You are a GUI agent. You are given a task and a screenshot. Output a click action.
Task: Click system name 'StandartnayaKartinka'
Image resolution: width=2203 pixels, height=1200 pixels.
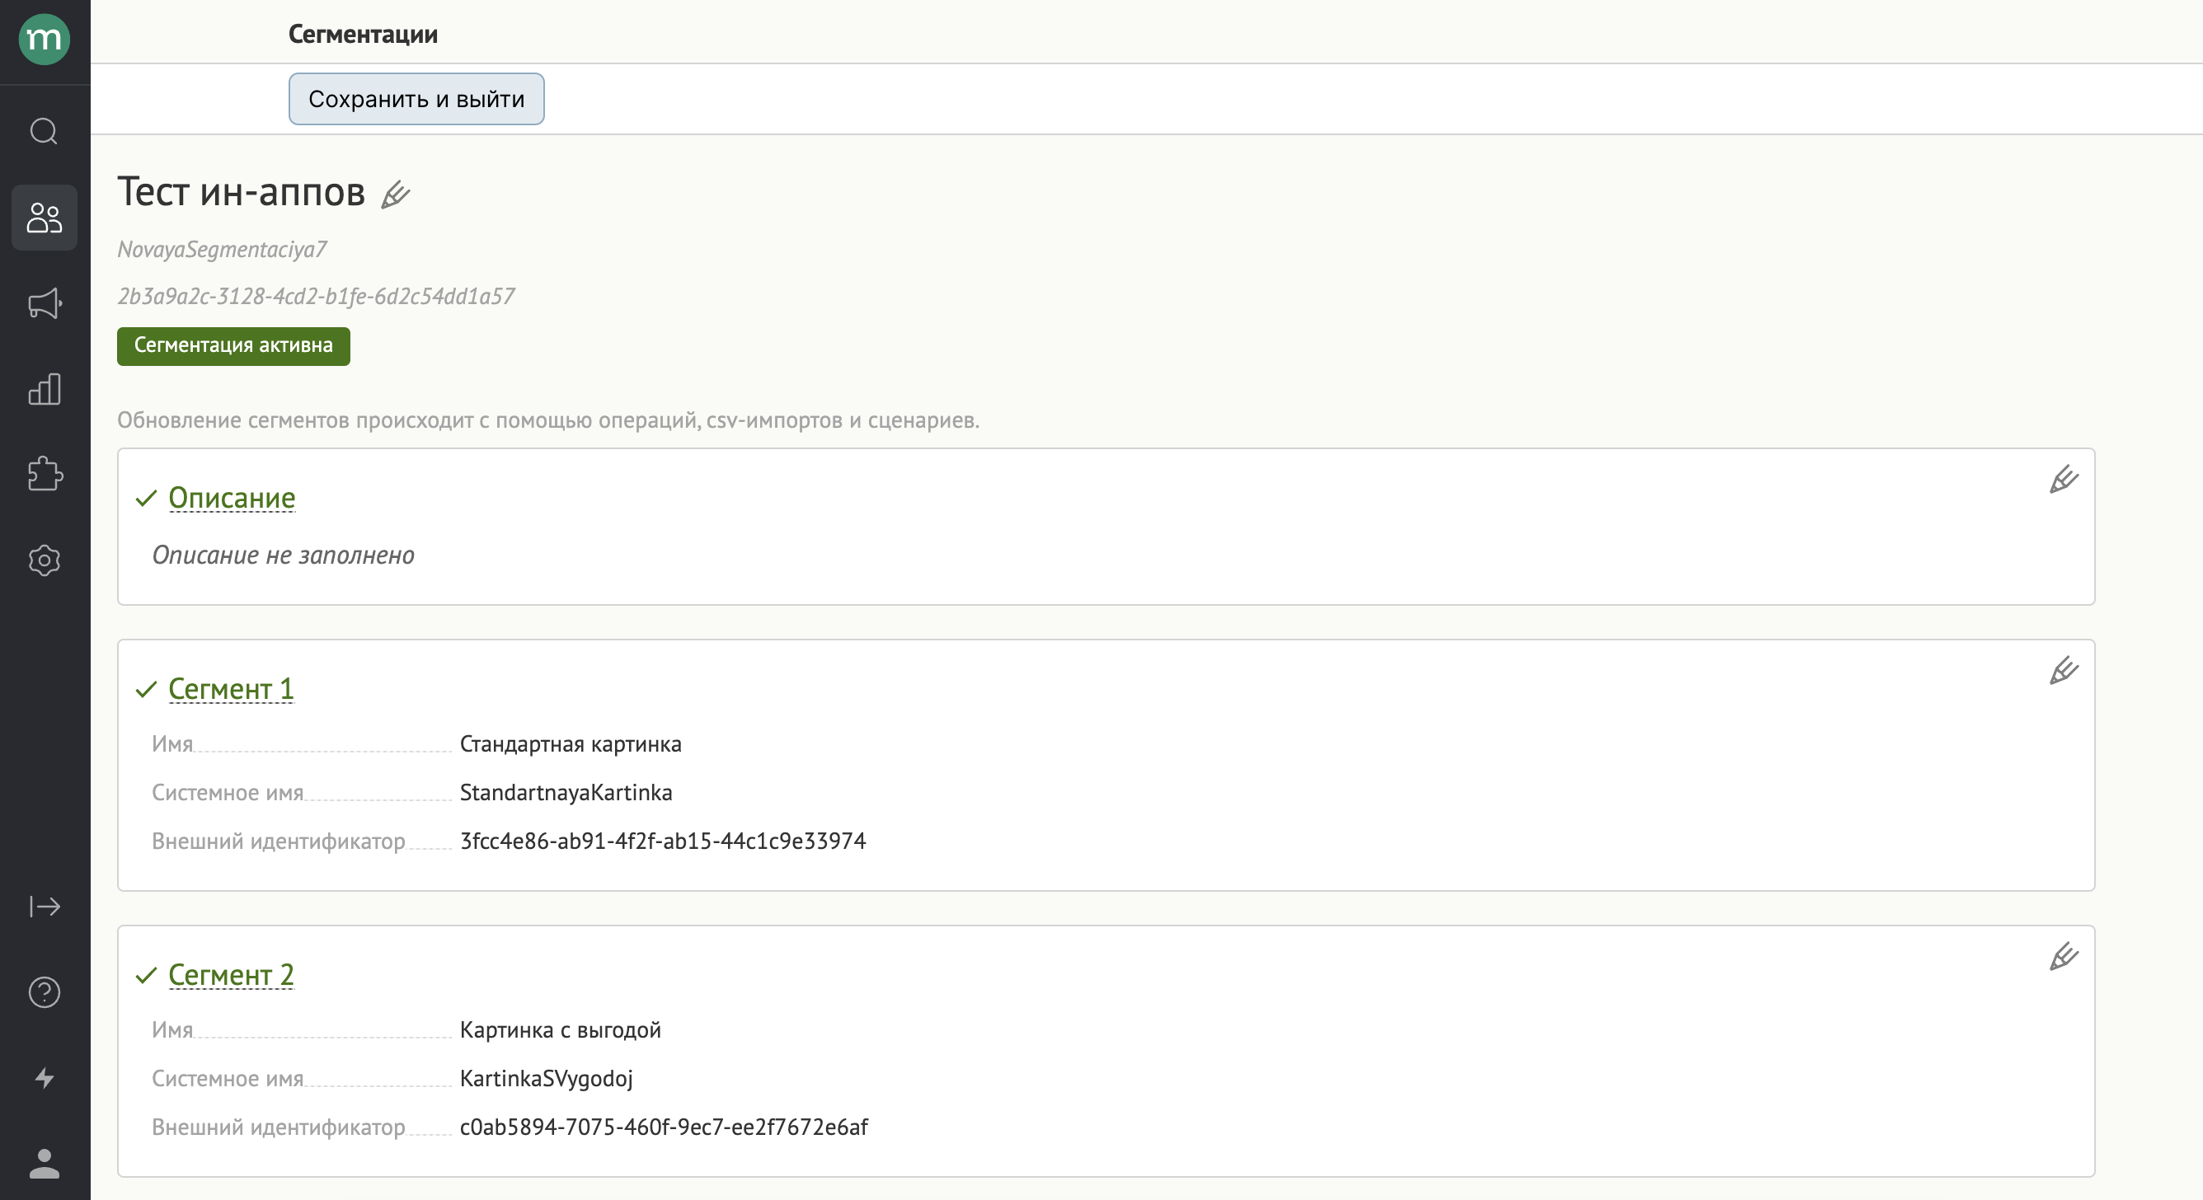coord(566,793)
